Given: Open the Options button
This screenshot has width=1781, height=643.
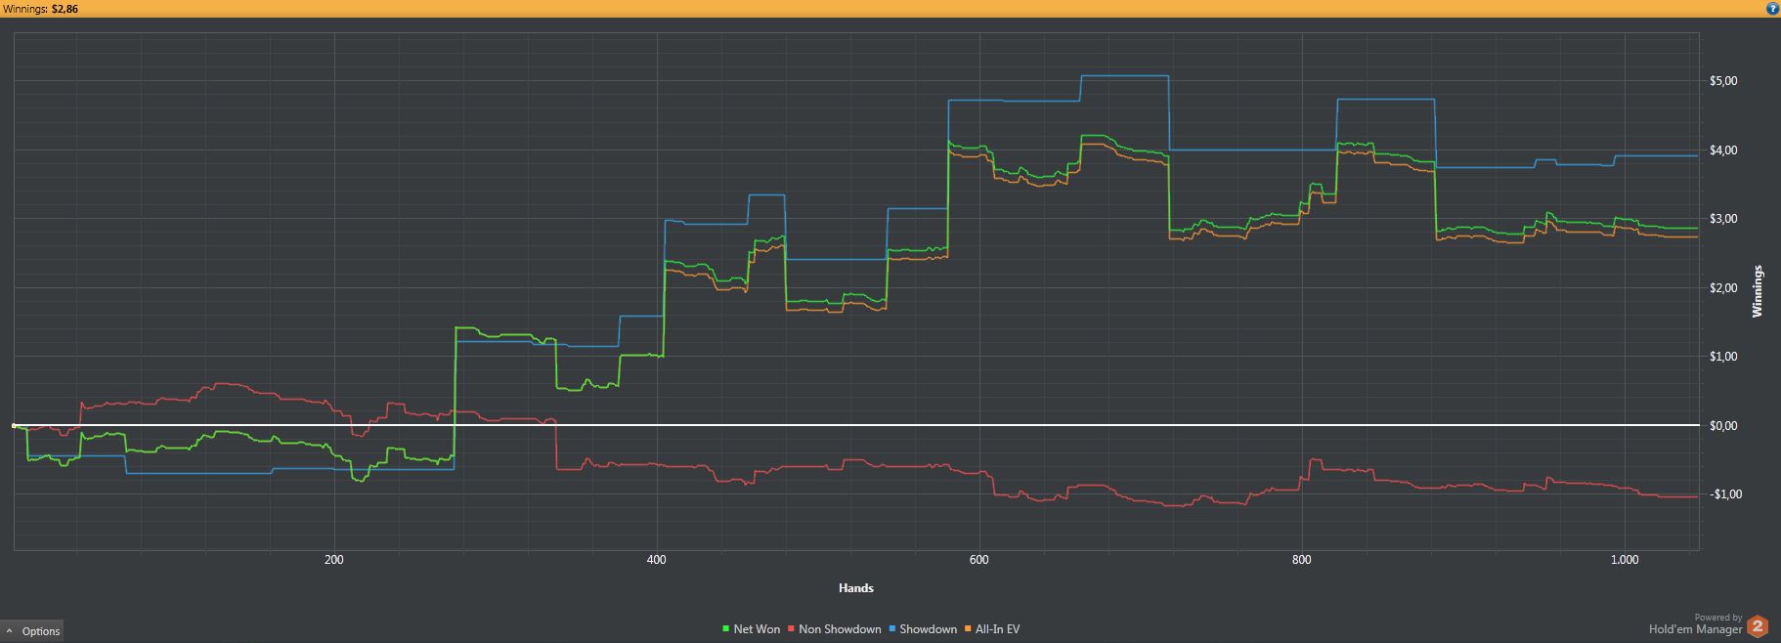Looking at the screenshot, I should click(x=32, y=631).
